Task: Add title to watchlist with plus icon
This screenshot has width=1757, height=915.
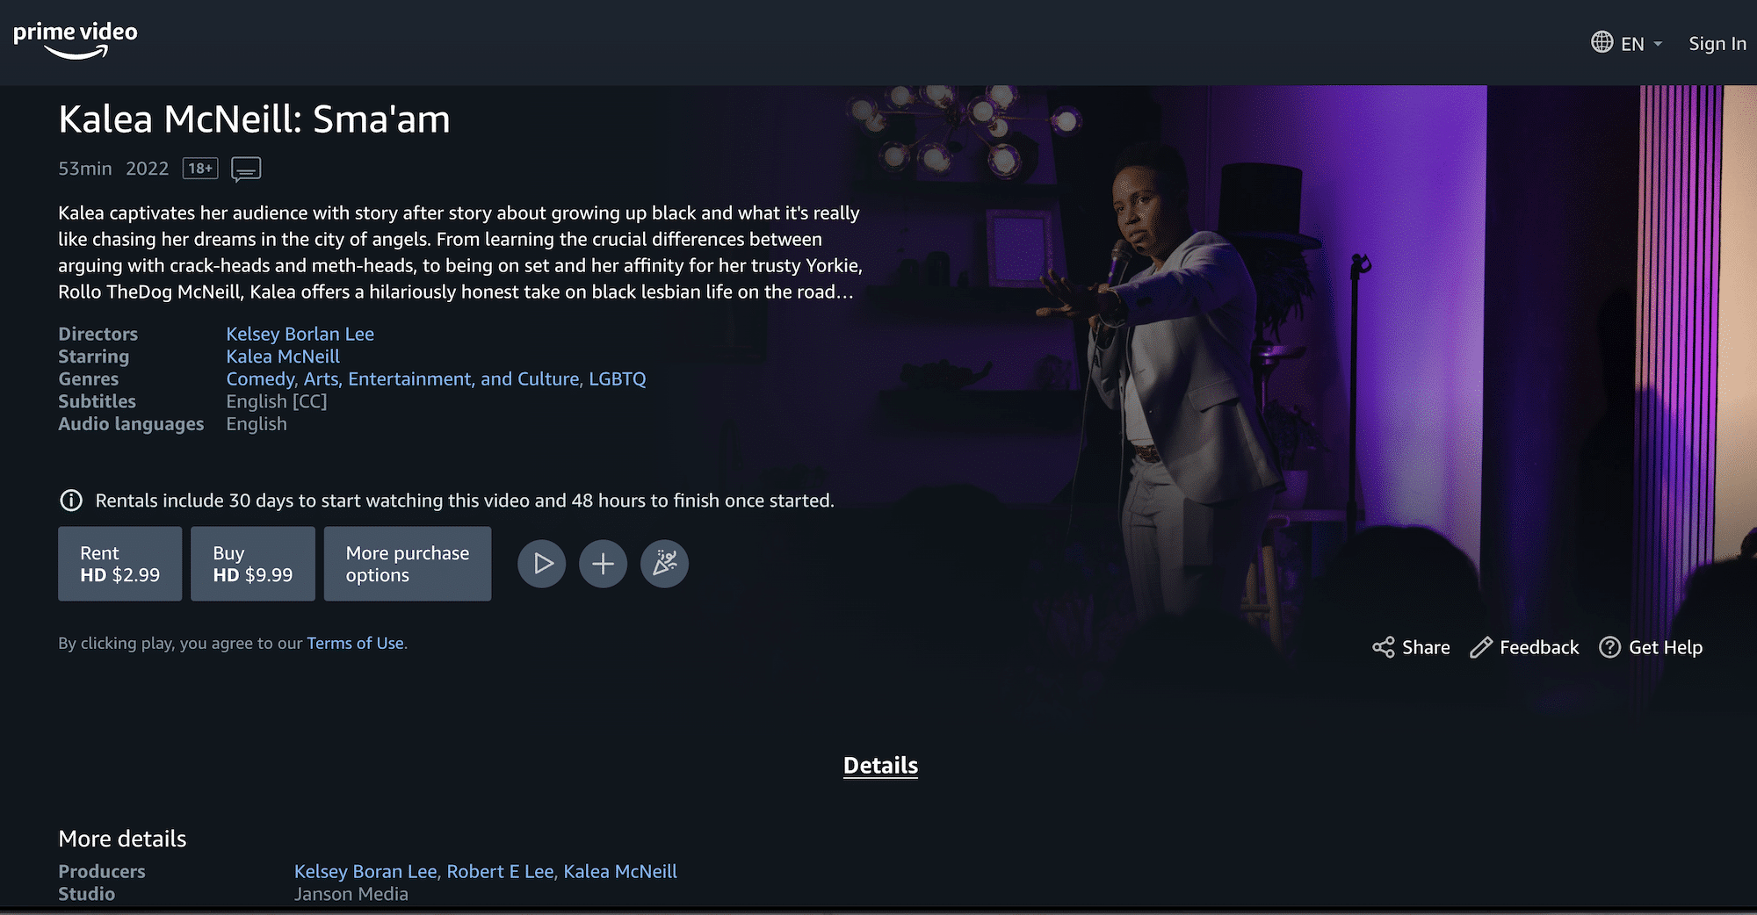Action: click(604, 564)
